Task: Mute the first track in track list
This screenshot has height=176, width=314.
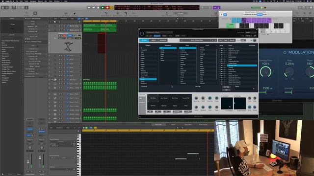Action: click(x=59, y=26)
